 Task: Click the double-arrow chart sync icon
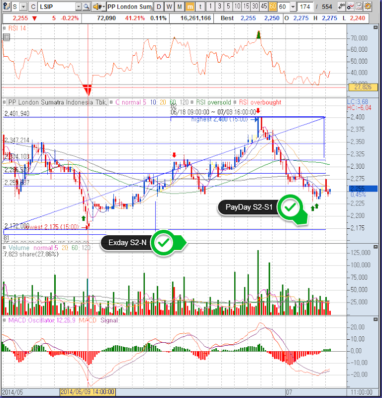pos(342,6)
